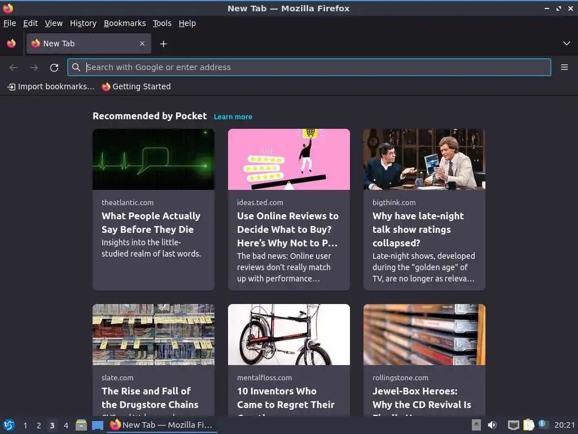Close the New Tab tab

tap(142, 44)
